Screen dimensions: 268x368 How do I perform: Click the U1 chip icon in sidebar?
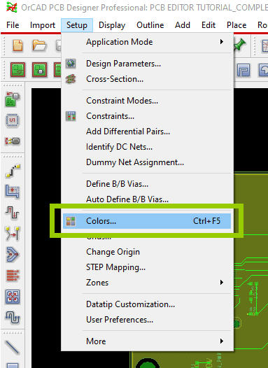click(x=12, y=120)
